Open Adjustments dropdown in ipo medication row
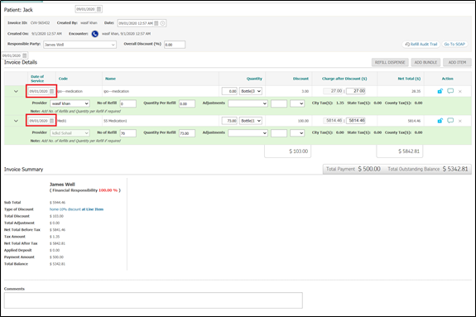 pyautogui.click(x=248, y=103)
